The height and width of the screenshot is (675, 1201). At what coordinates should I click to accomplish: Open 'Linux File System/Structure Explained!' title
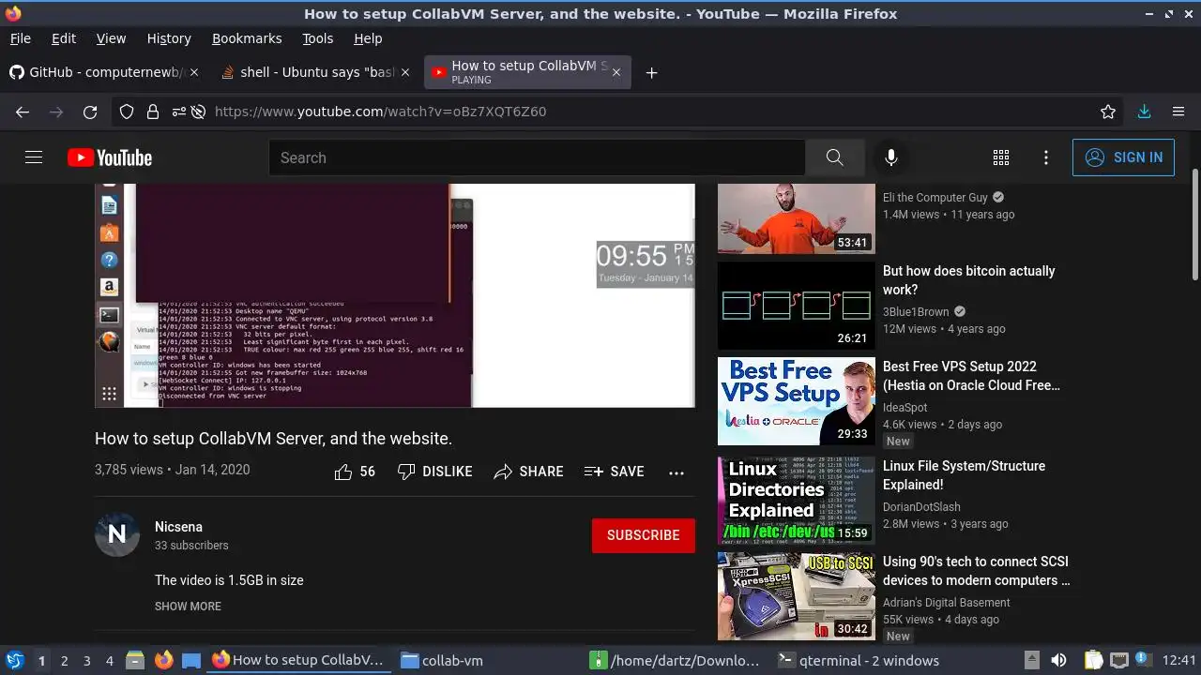click(x=964, y=475)
